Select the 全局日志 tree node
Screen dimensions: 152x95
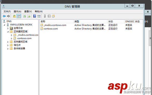pyautogui.click(x=18, y=28)
